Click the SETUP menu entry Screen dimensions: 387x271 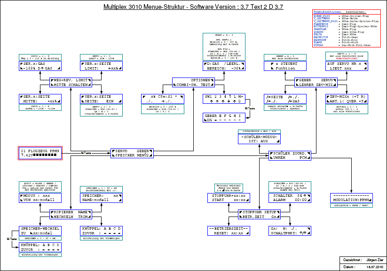click(270, 212)
